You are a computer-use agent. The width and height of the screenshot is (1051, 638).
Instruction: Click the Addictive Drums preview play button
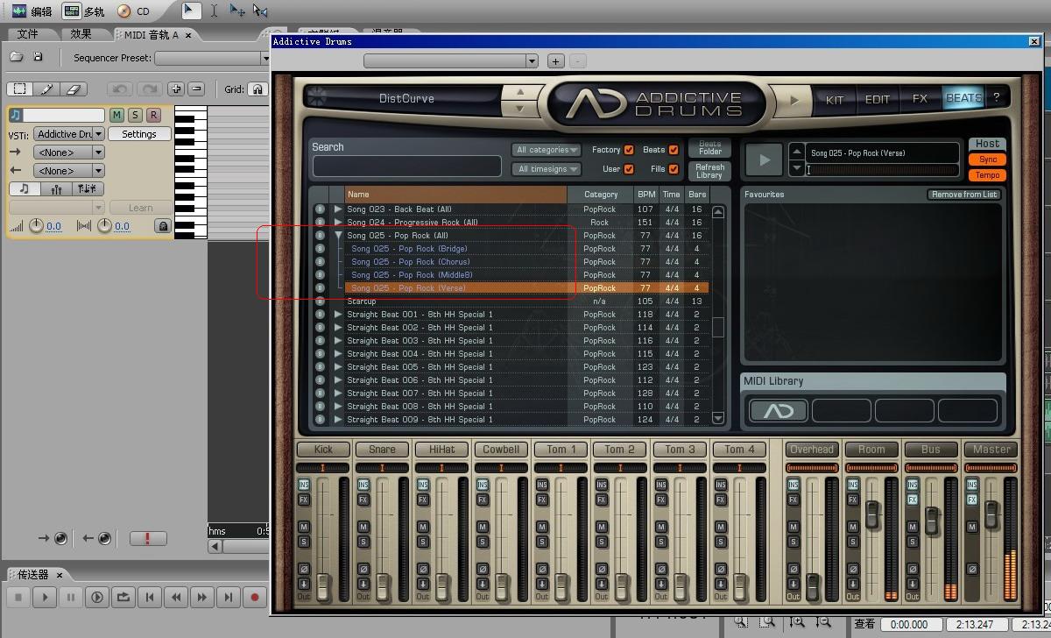pos(765,159)
